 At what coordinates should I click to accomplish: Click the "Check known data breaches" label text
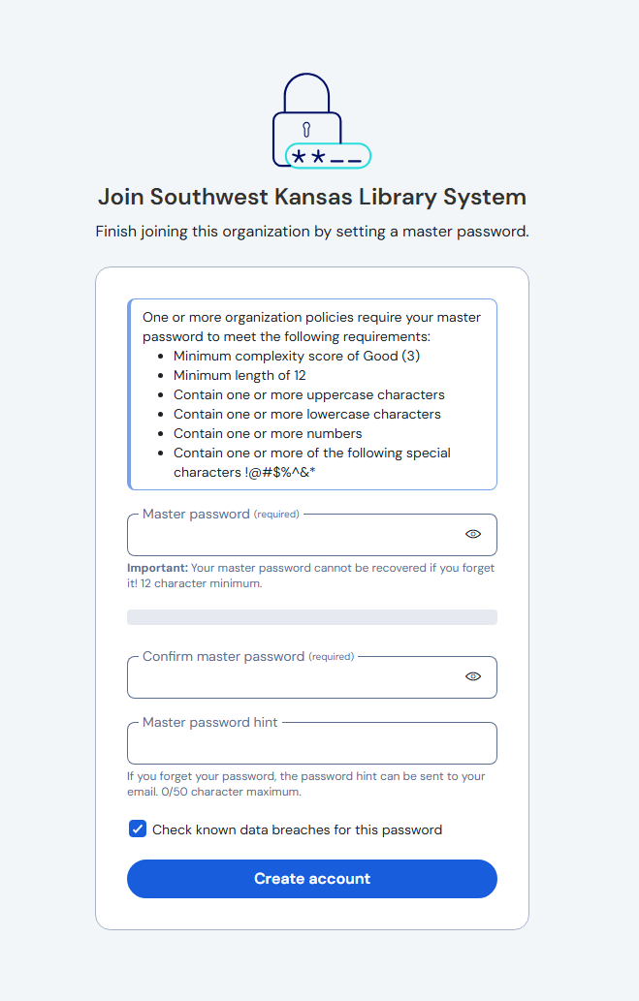coord(297,829)
